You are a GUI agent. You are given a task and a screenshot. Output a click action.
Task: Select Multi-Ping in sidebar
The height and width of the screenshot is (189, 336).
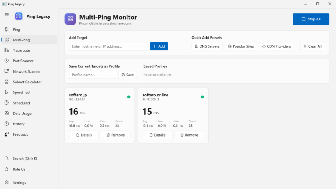tap(29, 40)
